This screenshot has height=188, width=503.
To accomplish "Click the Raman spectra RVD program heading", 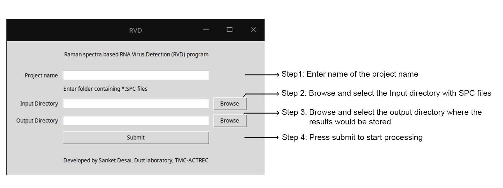I will (136, 54).
